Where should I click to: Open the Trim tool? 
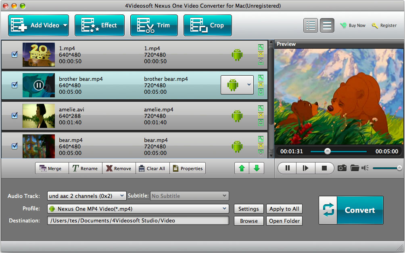pos(154,25)
